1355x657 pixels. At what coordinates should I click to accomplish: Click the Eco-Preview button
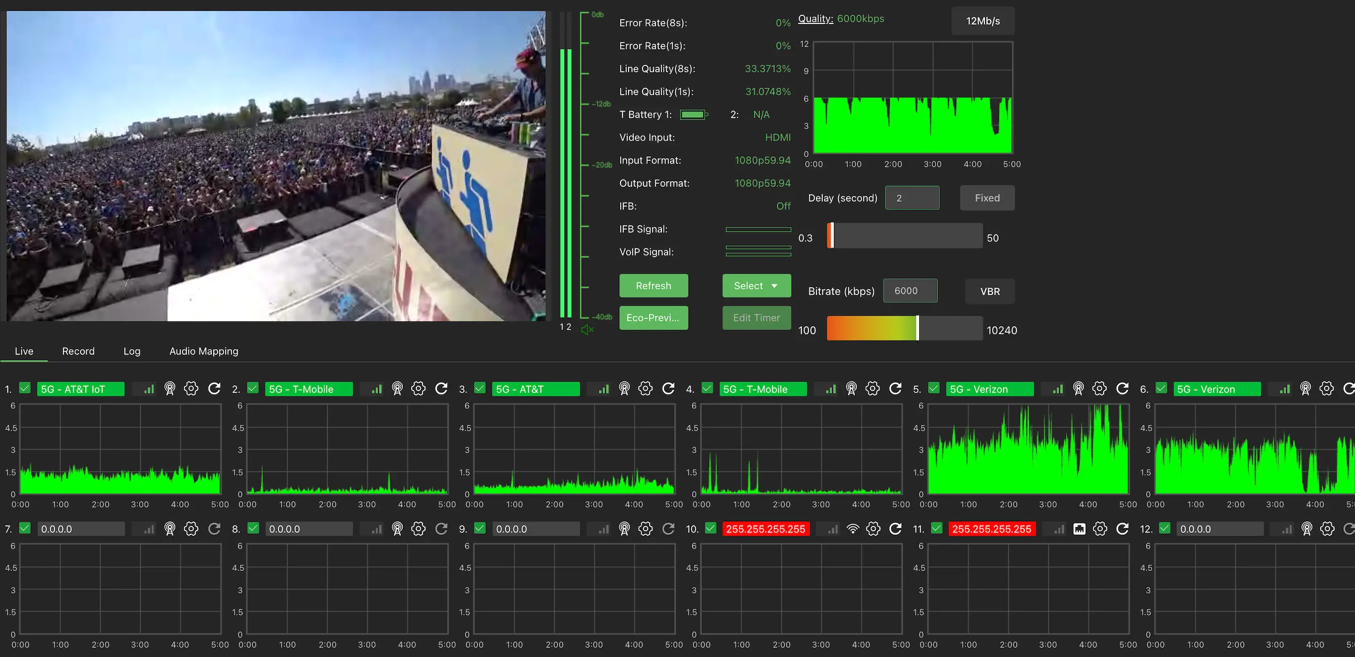click(653, 318)
